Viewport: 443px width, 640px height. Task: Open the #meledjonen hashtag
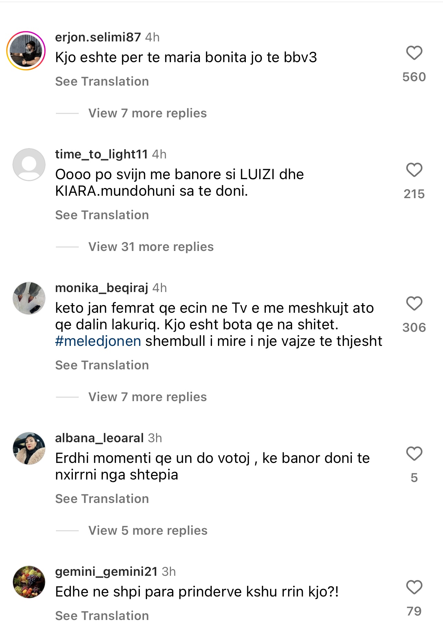tap(98, 341)
